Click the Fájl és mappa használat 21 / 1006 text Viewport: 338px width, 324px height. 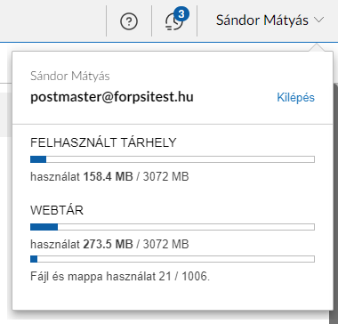120,277
